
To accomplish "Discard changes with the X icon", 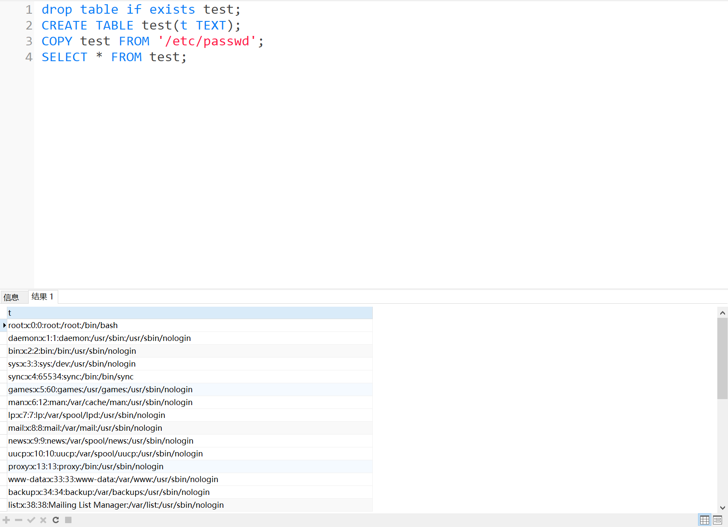I will (x=43, y=520).
